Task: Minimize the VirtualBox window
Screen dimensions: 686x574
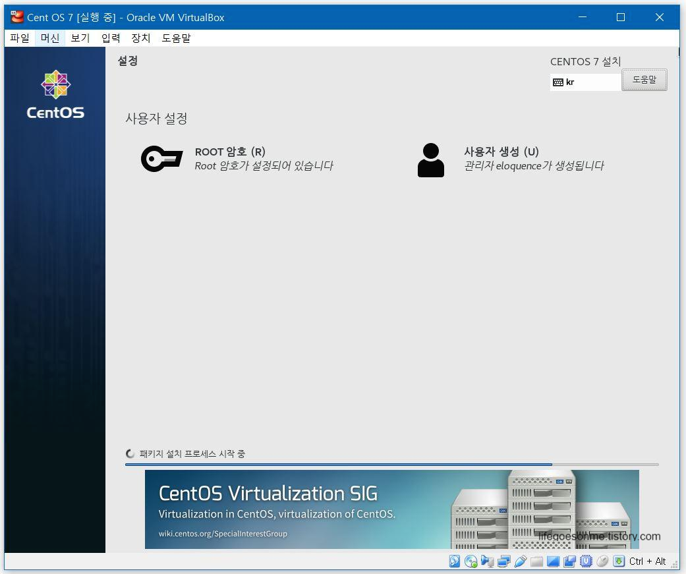Action: (583, 17)
